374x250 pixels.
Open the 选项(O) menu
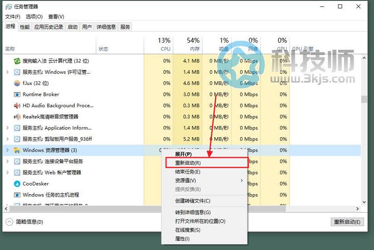(34, 17)
